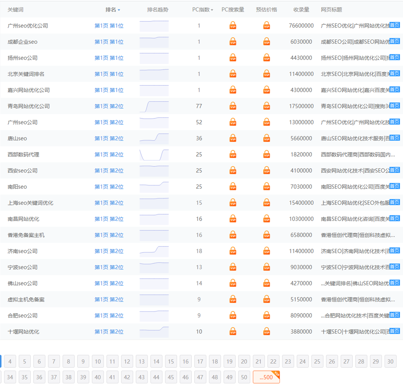
Task: Click VIP lock in 西部数码代理 预估价格
Action: [266, 155]
